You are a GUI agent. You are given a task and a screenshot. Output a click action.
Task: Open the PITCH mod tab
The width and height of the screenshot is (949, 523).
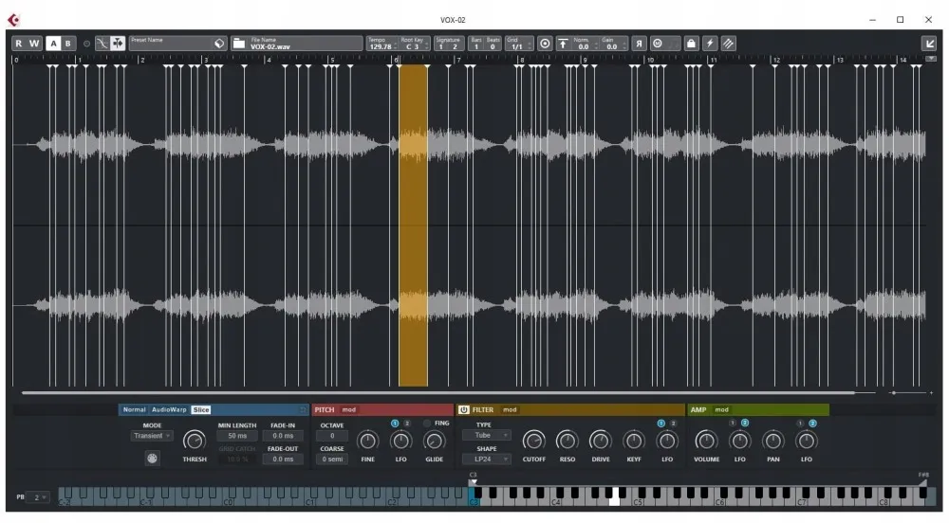pyautogui.click(x=349, y=409)
